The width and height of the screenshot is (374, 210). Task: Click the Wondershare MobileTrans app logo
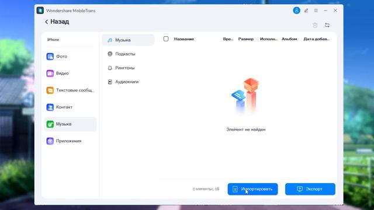coord(40,10)
